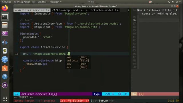Click the 9:31 PM tmux clock
Screen dimensions: 183x103
click(x=174, y=101)
